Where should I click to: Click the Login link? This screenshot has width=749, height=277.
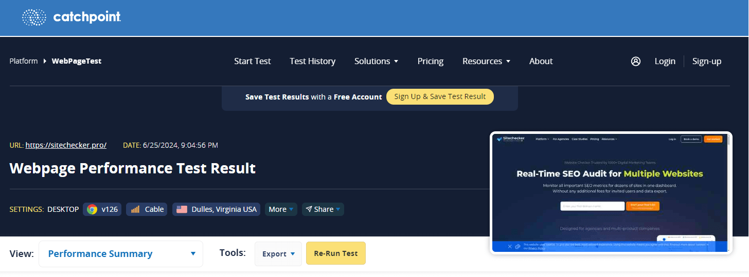click(665, 61)
